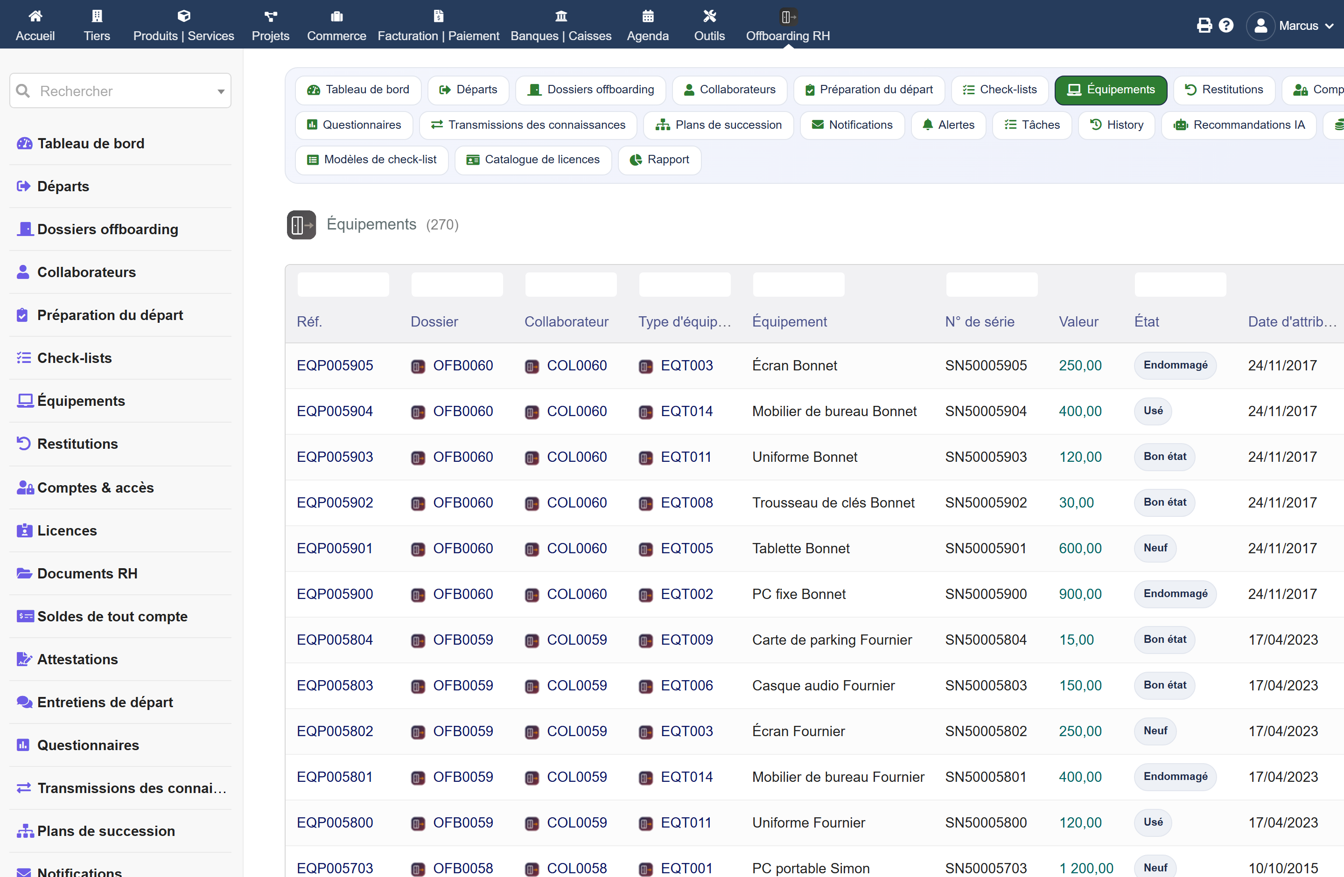Click Restitutions undo icon in sidebar
The width and height of the screenshot is (1344, 877).
coord(24,444)
